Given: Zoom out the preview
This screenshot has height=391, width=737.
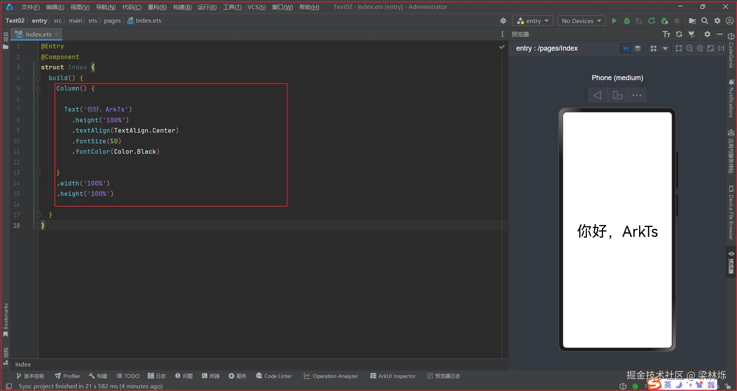Looking at the screenshot, I should (x=689, y=48).
